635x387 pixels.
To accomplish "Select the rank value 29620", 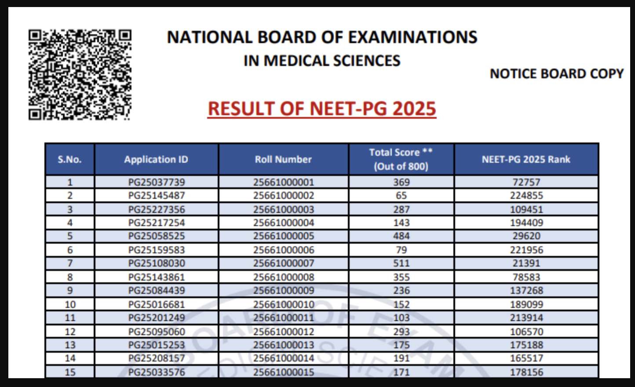I will tap(526, 236).
